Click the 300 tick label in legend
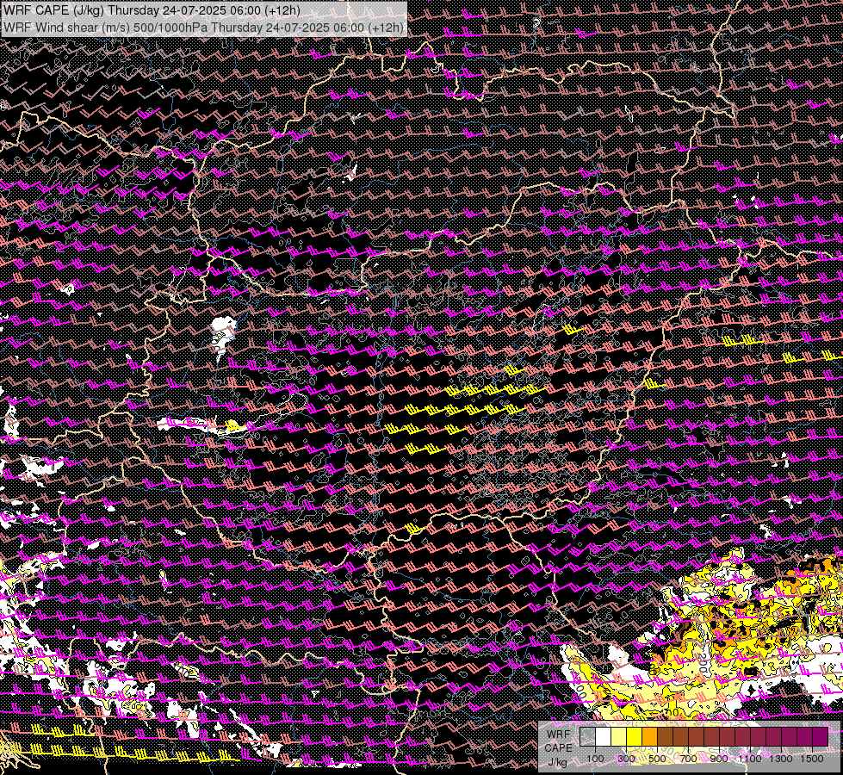The image size is (843, 775). point(626,759)
